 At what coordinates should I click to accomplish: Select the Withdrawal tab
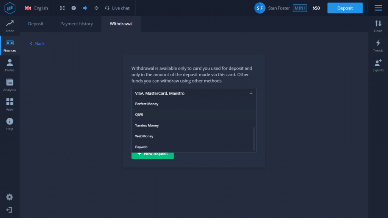click(121, 24)
